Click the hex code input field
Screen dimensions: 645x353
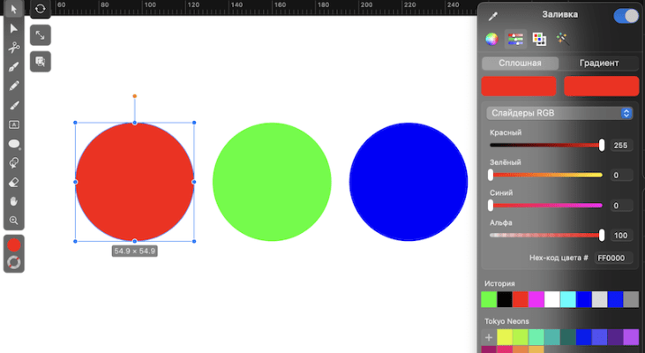[611, 258]
